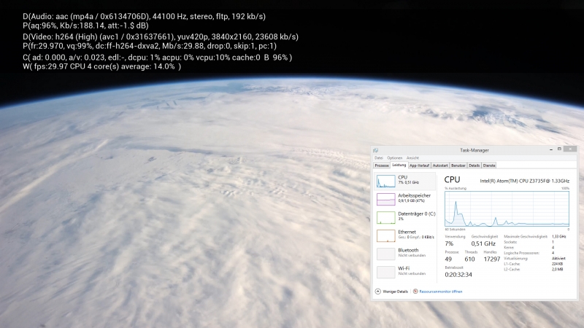Select the CPU usage graph thumbnail
584x328 pixels.
(x=385, y=181)
